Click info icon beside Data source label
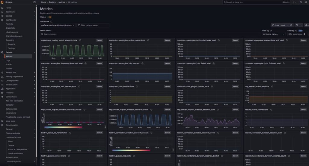This screenshot has height=166, width=309. click(x=51, y=21)
